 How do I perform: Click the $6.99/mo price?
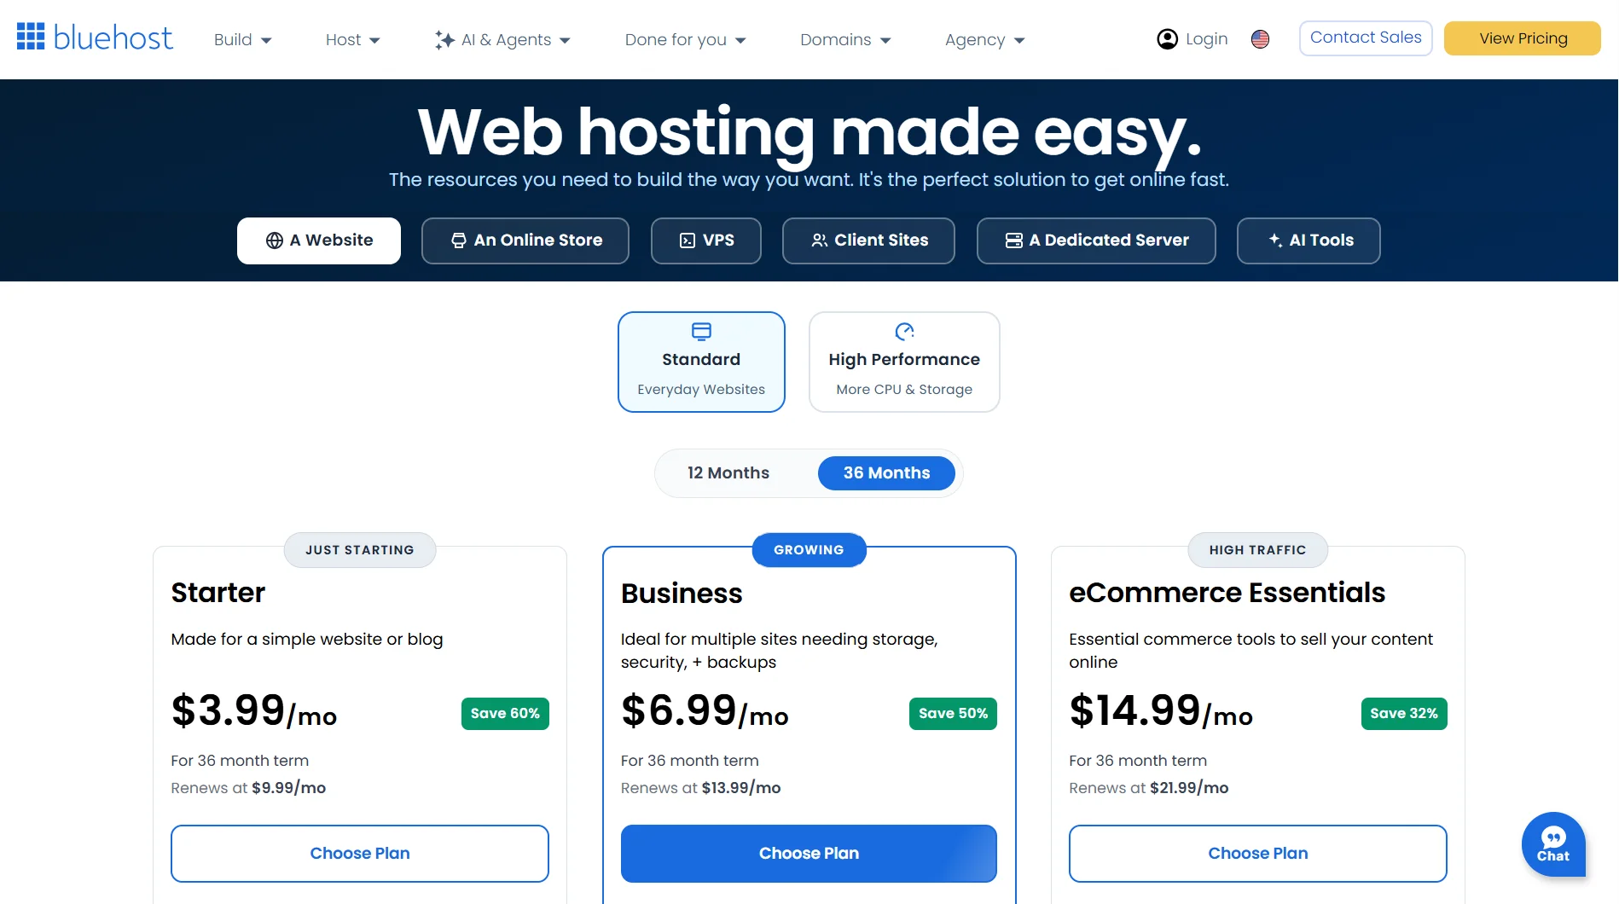[705, 711]
